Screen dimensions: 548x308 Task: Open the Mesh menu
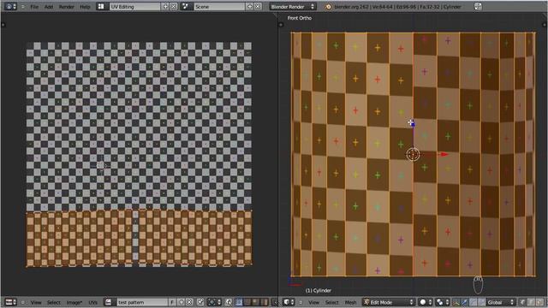350,302
